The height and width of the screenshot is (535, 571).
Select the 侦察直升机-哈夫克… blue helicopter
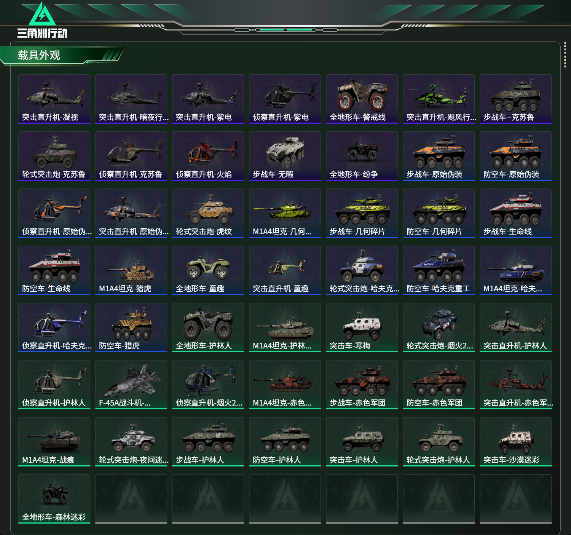click(54, 327)
